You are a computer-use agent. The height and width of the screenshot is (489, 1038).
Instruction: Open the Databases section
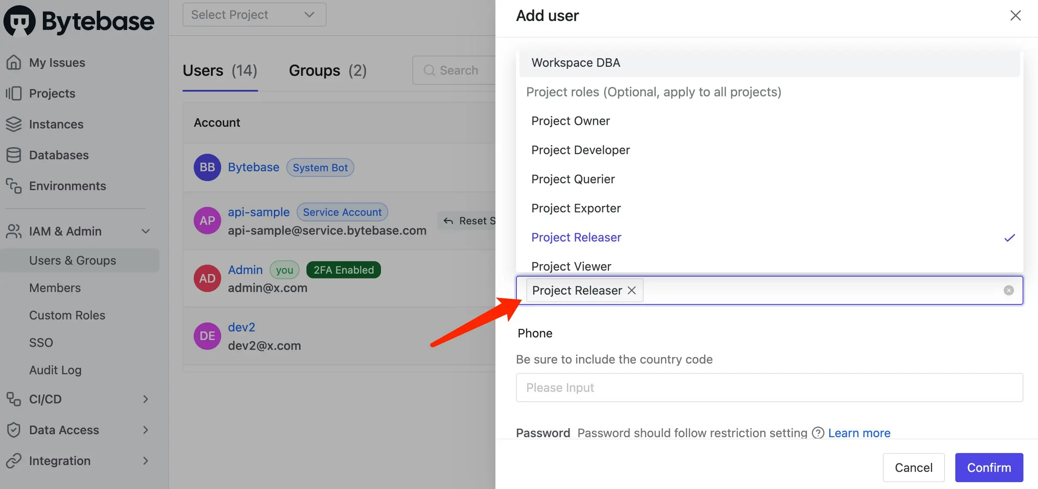59,155
